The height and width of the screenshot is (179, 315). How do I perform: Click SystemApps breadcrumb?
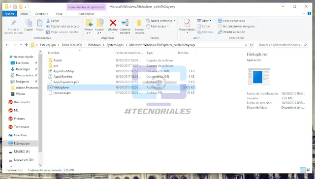[x=115, y=45]
